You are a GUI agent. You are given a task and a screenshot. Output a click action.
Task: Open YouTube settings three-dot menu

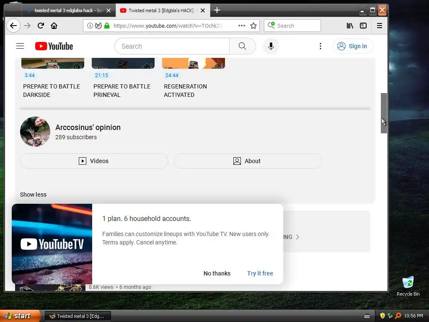click(x=320, y=46)
